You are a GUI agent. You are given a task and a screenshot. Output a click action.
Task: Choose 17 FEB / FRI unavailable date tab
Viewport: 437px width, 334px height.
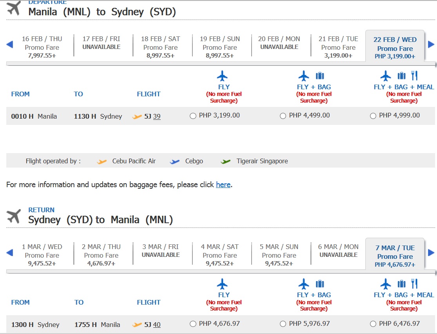pyautogui.click(x=102, y=43)
